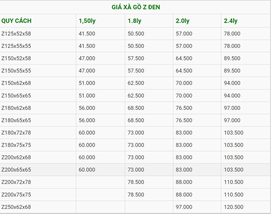Viewport: 271px width, 214px height.
Task: Click the 120.500 price for Z250x62x68
Action: pyautogui.click(x=234, y=207)
